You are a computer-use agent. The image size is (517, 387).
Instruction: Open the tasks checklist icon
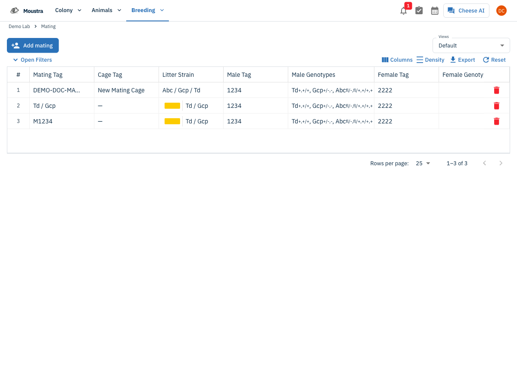click(419, 11)
